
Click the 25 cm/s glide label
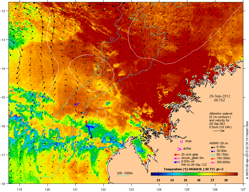(x=190, y=154)
